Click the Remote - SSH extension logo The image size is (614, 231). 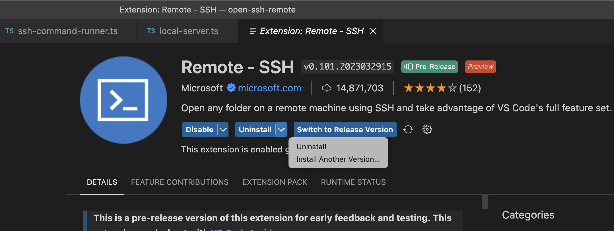pyautogui.click(x=123, y=100)
